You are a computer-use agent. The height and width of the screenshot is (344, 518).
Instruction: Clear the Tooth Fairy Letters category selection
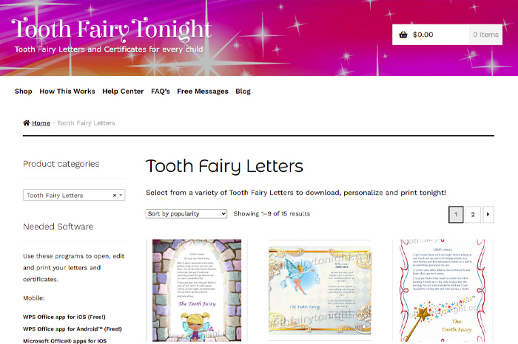[x=115, y=196]
